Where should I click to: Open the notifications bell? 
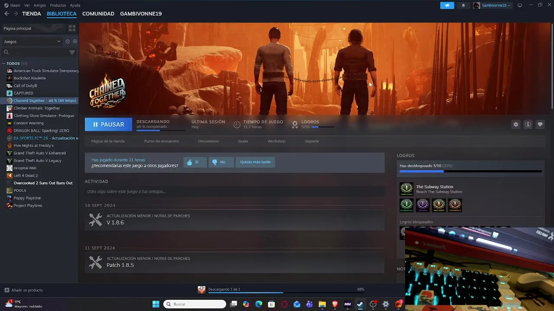coord(463,5)
